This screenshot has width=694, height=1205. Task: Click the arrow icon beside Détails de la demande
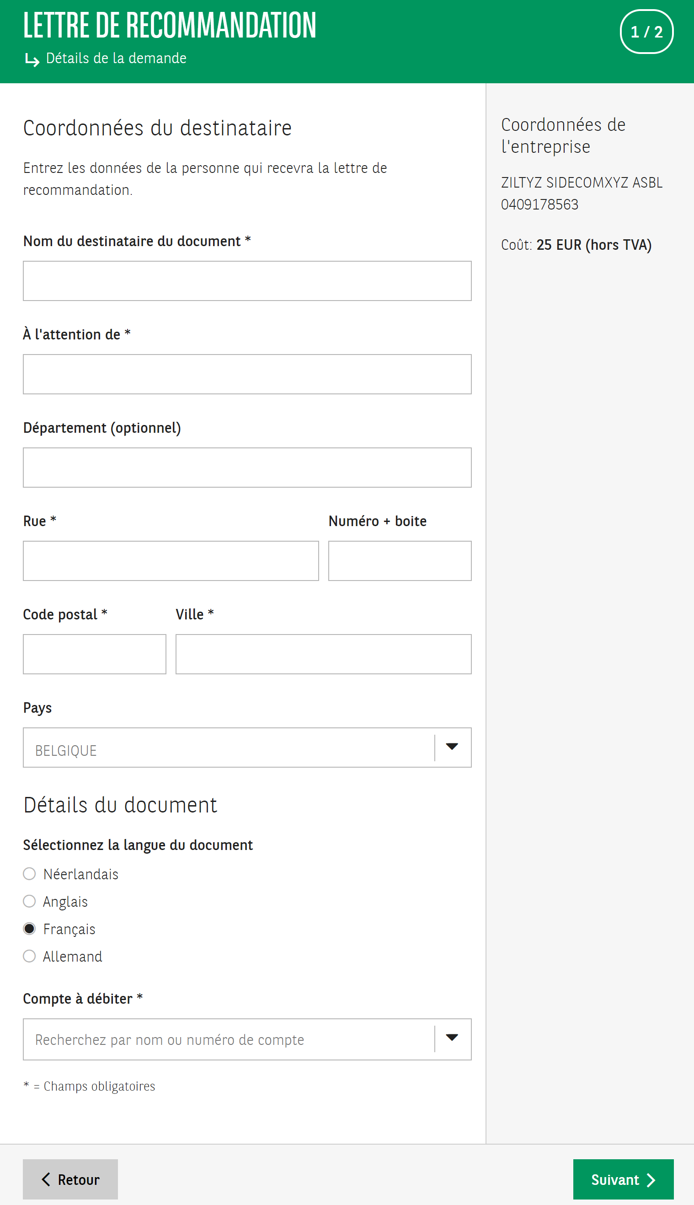coord(32,59)
